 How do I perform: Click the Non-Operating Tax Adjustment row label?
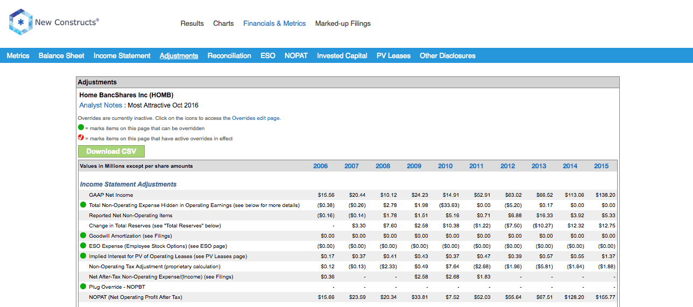154,266
